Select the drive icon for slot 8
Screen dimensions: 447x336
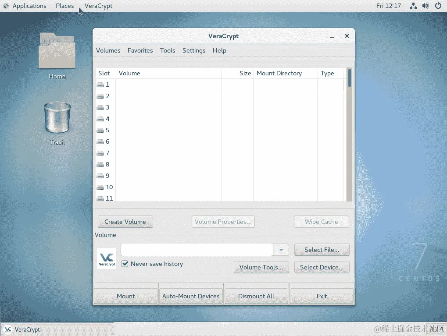click(100, 165)
